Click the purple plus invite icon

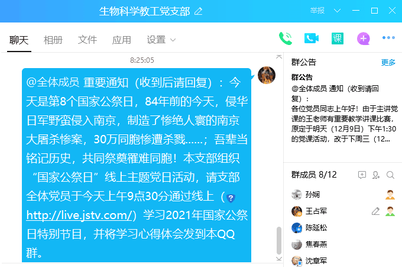click(364, 38)
